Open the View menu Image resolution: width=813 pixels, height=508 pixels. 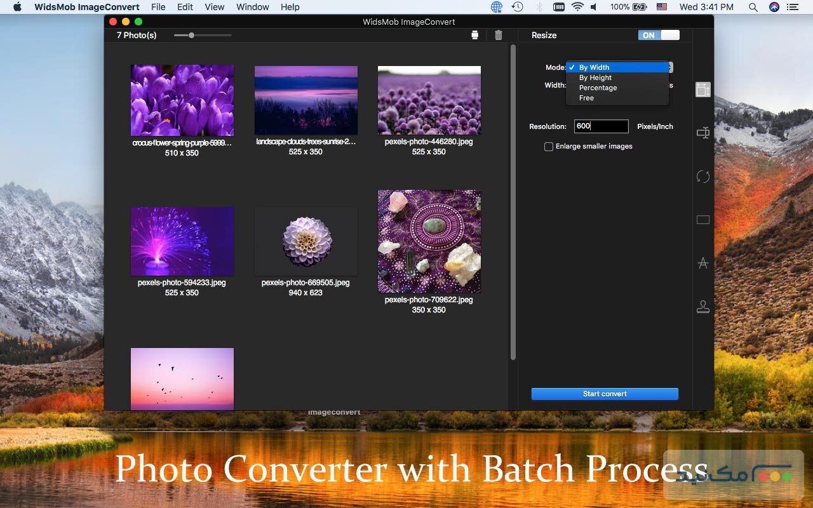[x=214, y=7]
